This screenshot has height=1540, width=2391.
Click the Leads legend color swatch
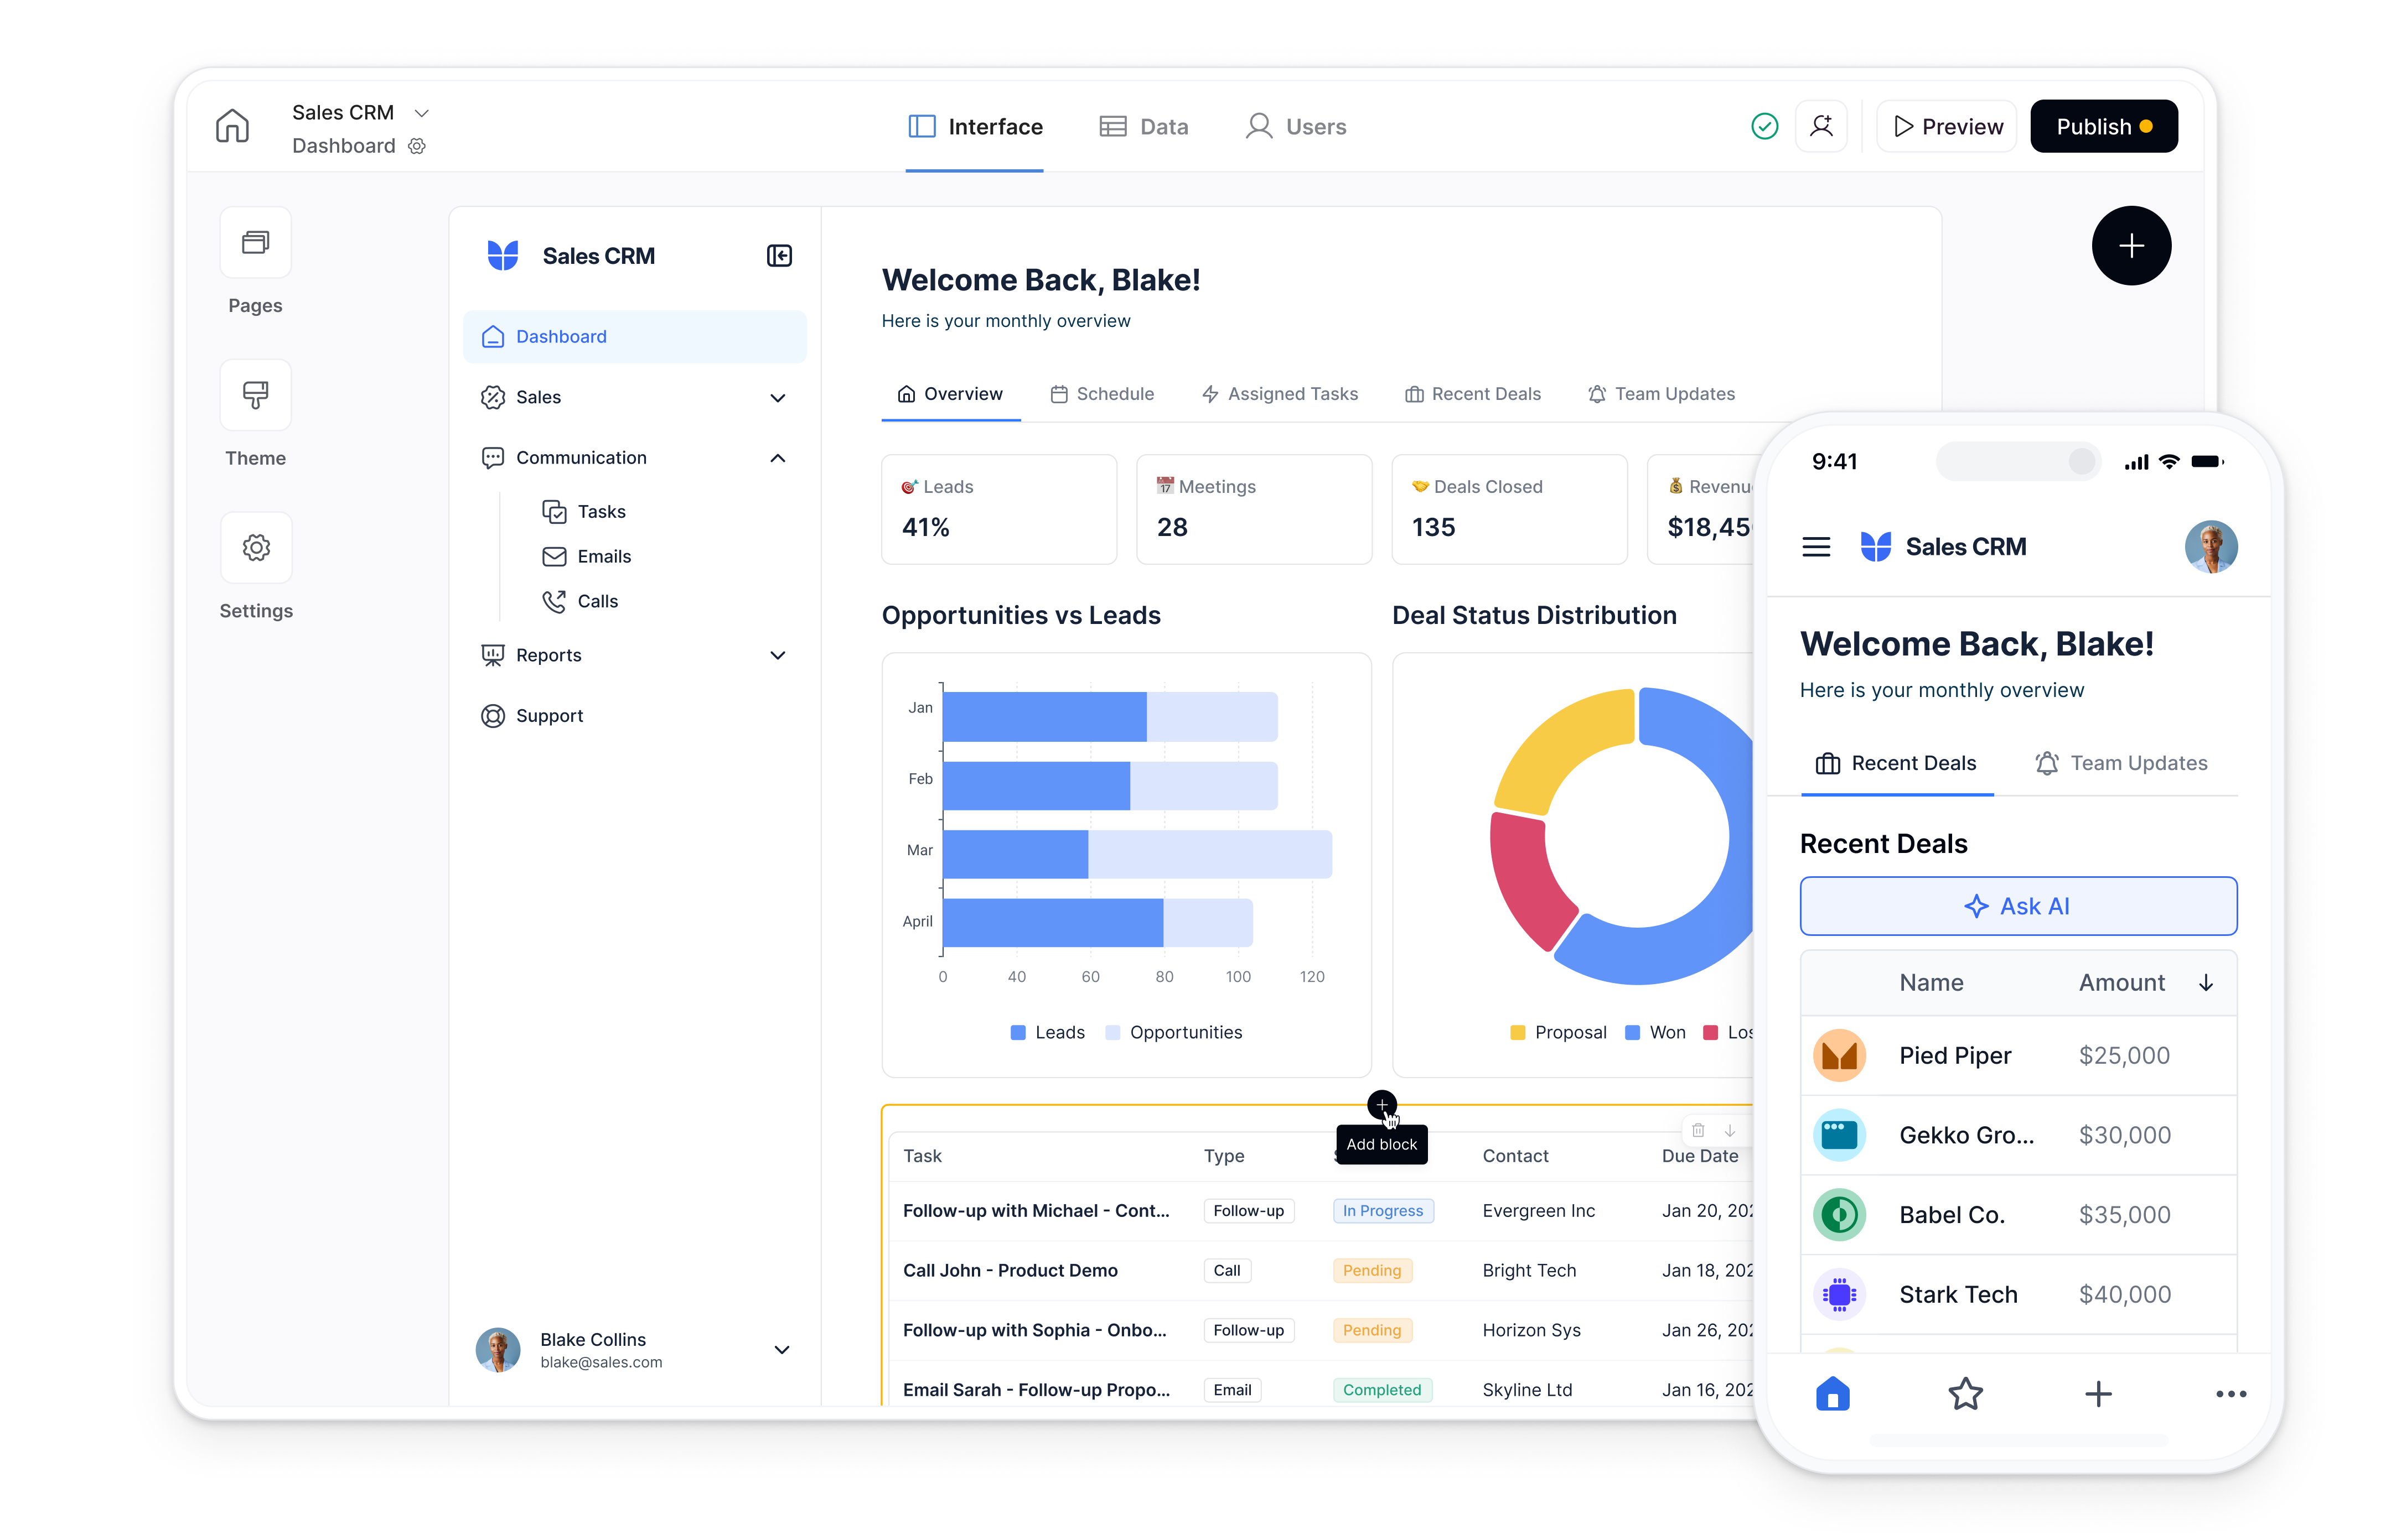point(1017,1033)
